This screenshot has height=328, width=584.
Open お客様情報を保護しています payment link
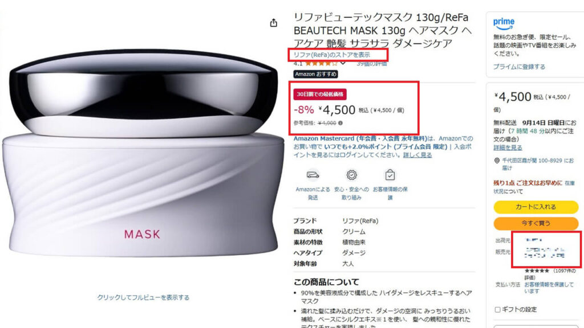(x=549, y=288)
